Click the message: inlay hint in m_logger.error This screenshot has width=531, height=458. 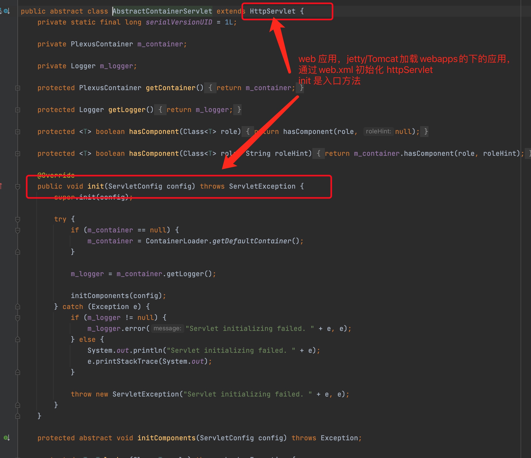[x=167, y=329]
